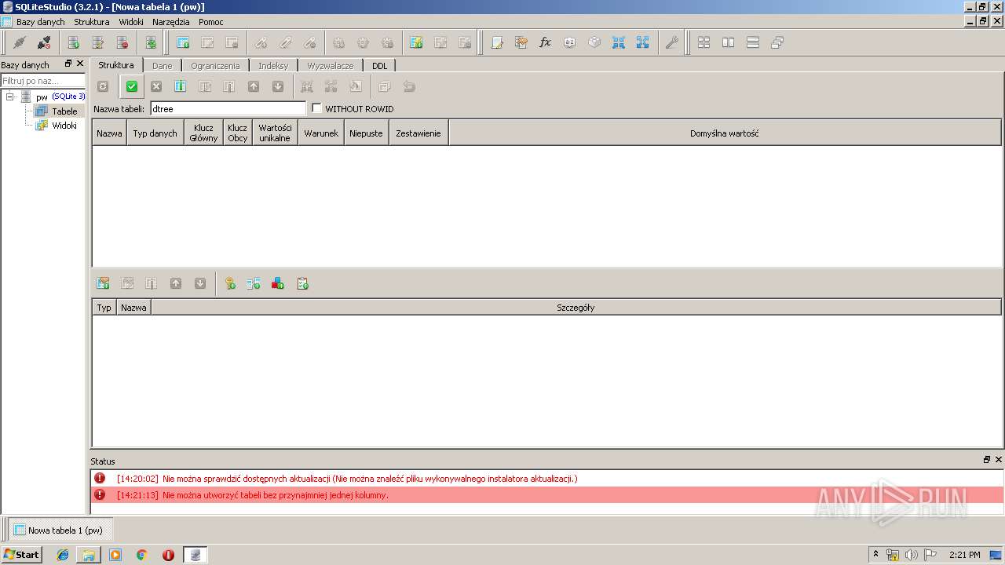Switch to the Wyzwalacze tab
Viewport: 1005px width, 565px height.
pos(331,66)
